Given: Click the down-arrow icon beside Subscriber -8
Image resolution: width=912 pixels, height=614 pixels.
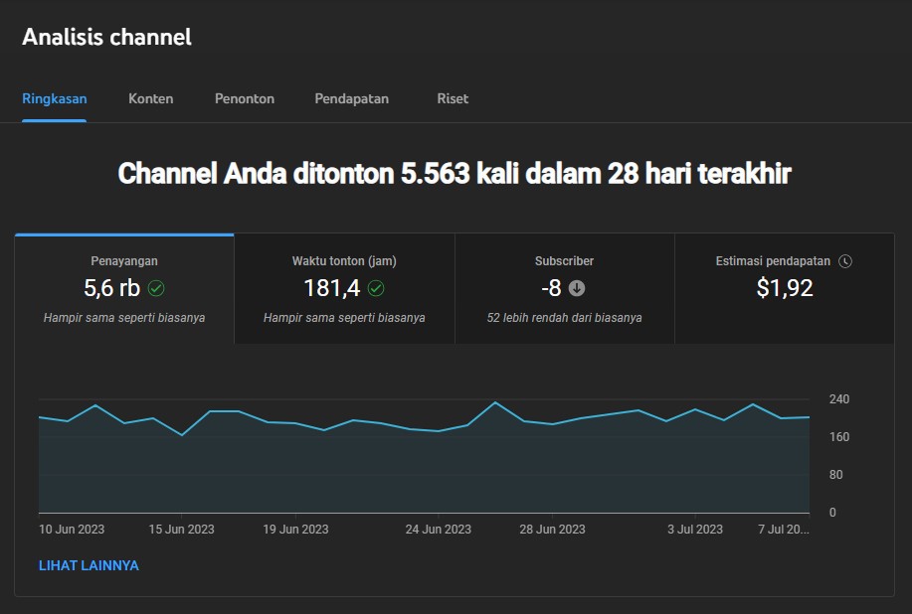Looking at the screenshot, I should [577, 289].
